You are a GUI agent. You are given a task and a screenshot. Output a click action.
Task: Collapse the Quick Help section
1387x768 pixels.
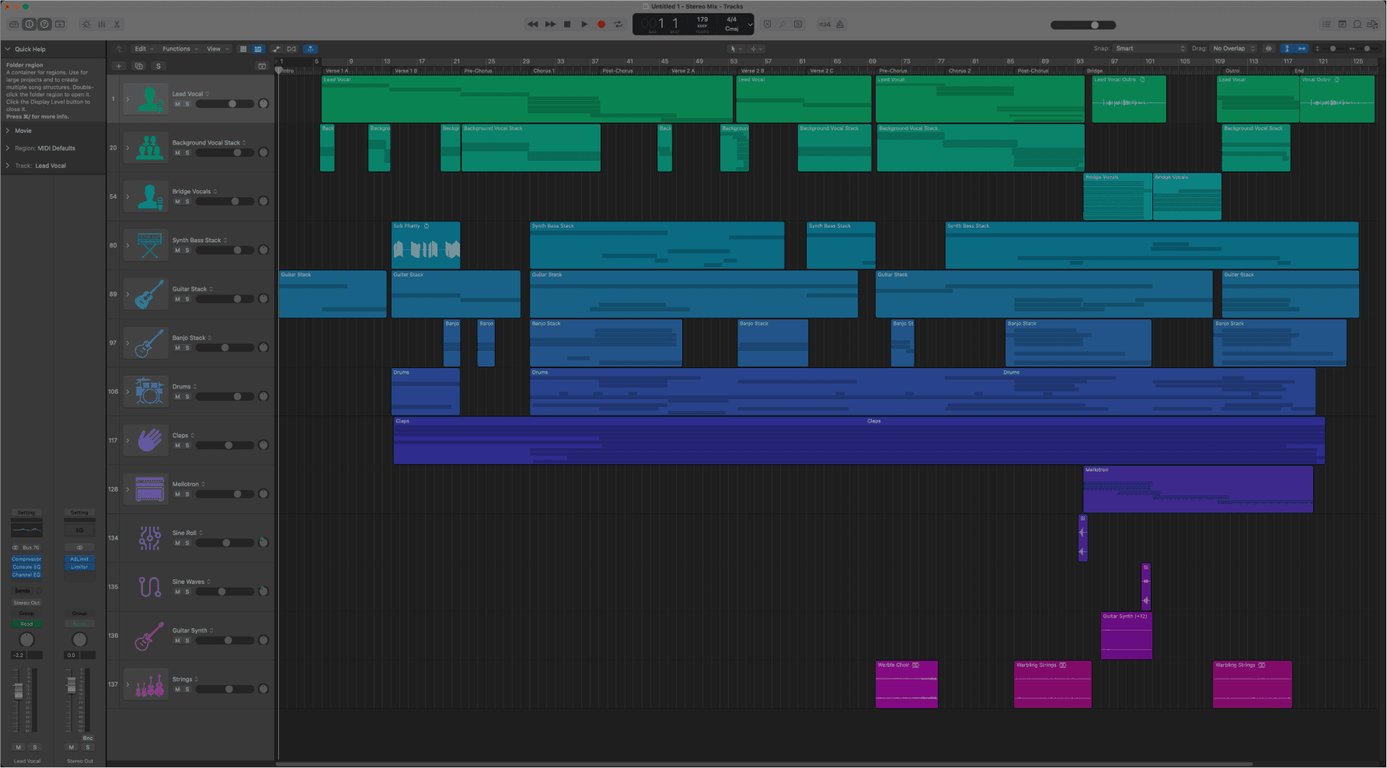(x=8, y=49)
